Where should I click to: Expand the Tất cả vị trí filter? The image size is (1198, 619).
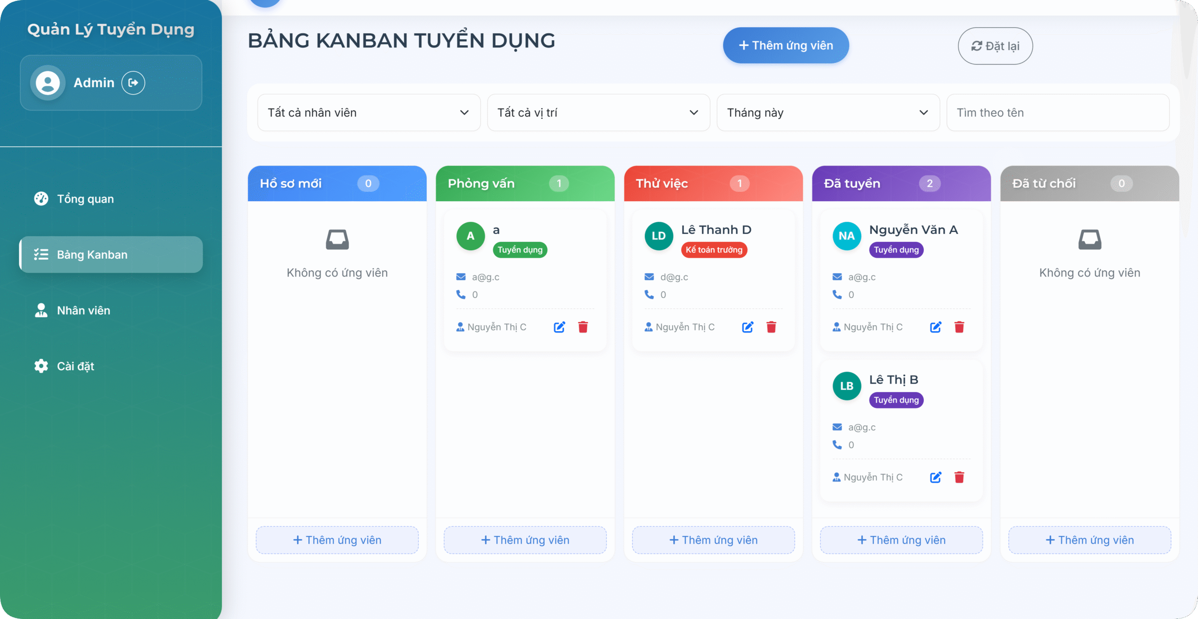pyautogui.click(x=598, y=113)
